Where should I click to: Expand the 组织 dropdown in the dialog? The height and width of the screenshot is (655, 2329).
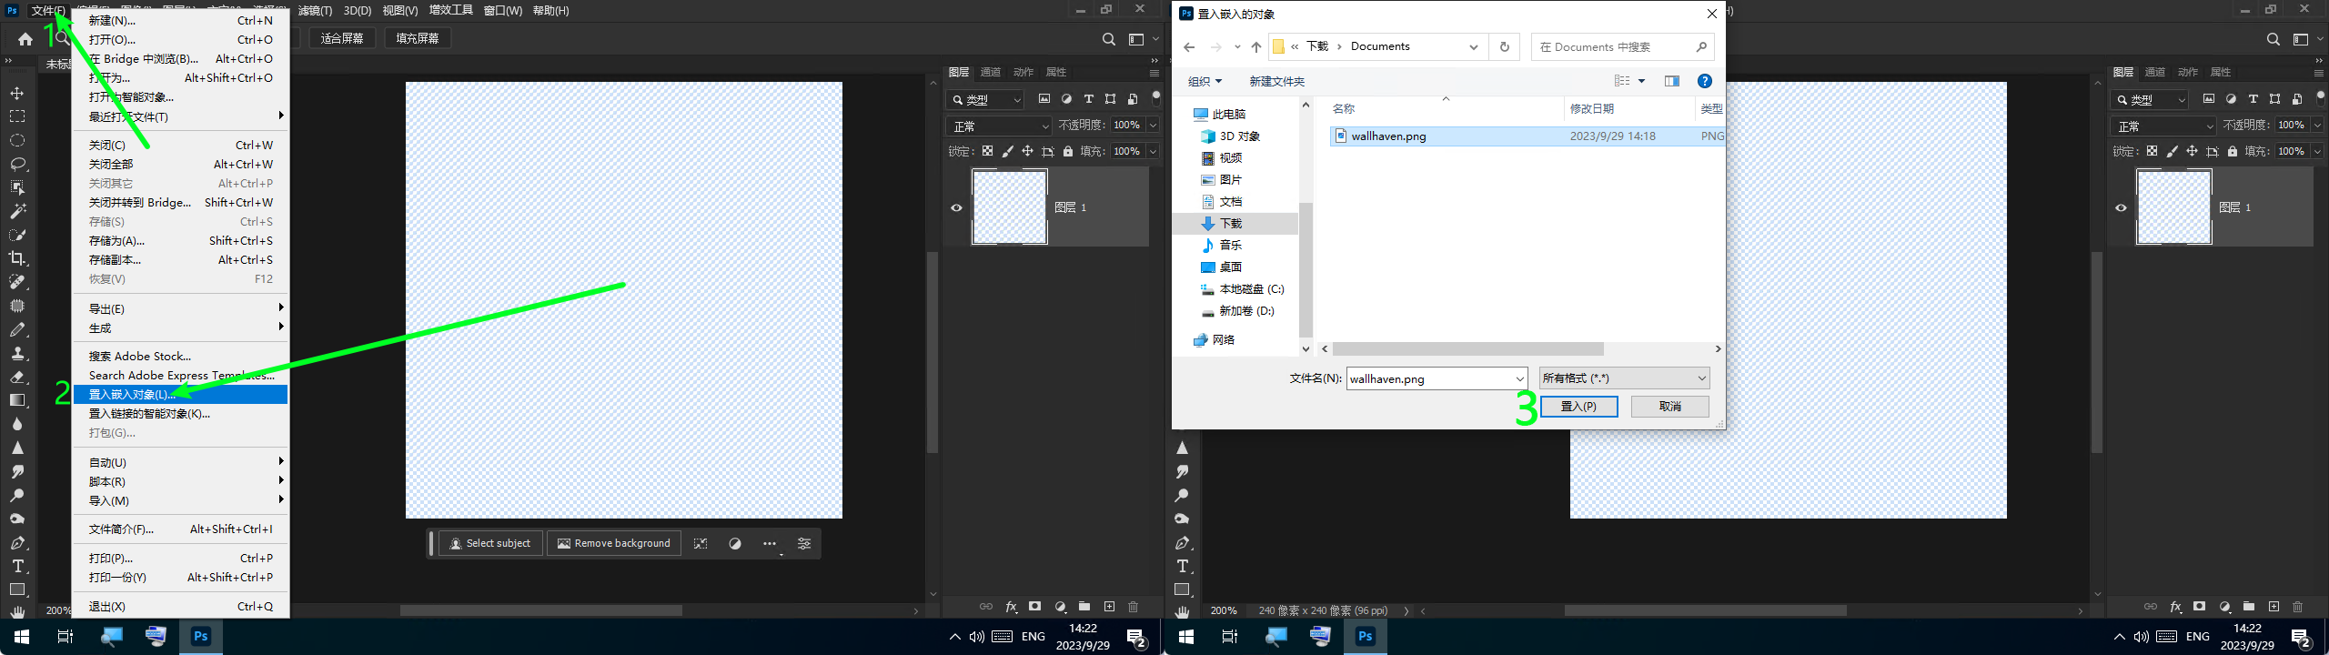[1205, 81]
